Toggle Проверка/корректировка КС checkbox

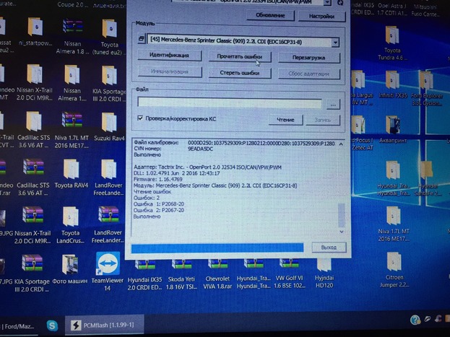point(139,118)
